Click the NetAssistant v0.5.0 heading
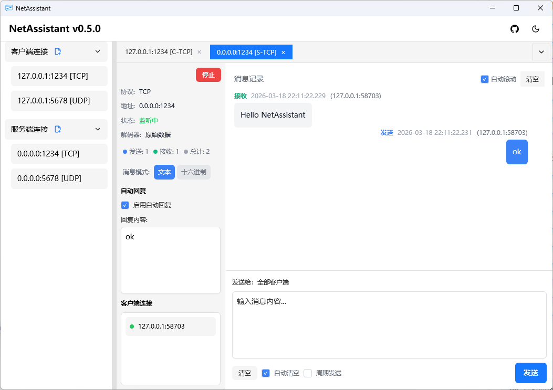Screen dimensions: 553x390 tap(55, 28)
